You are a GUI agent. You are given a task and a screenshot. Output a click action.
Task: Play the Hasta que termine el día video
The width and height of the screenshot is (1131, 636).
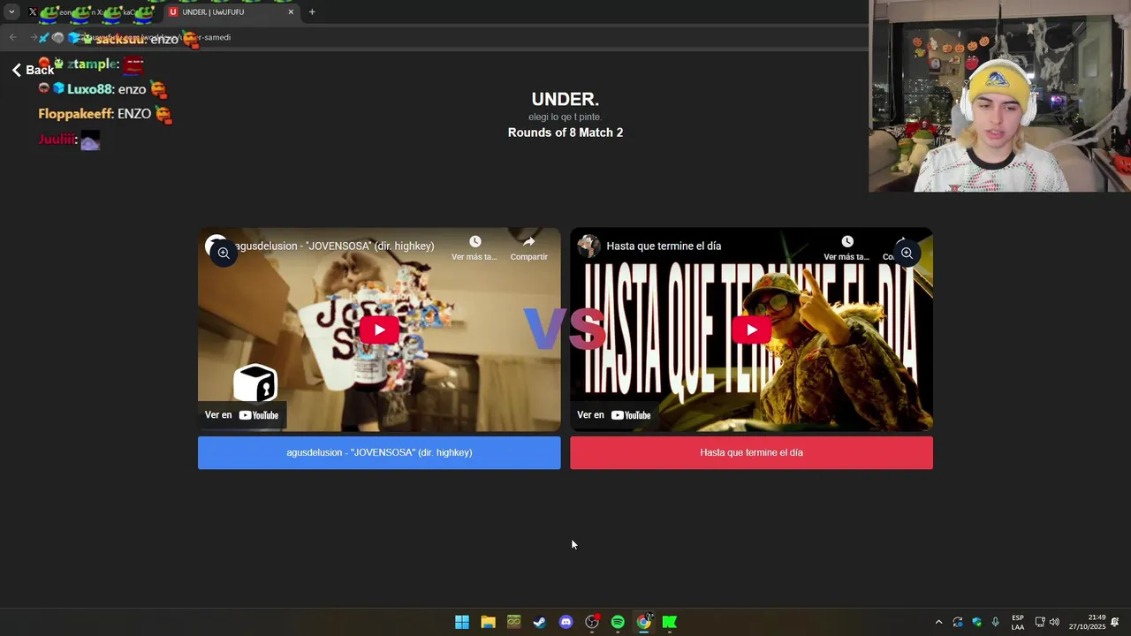751,329
